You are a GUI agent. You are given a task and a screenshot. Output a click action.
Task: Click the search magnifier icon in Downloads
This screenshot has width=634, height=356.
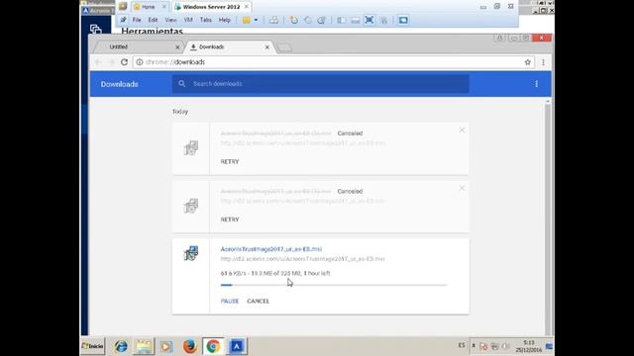click(x=182, y=83)
